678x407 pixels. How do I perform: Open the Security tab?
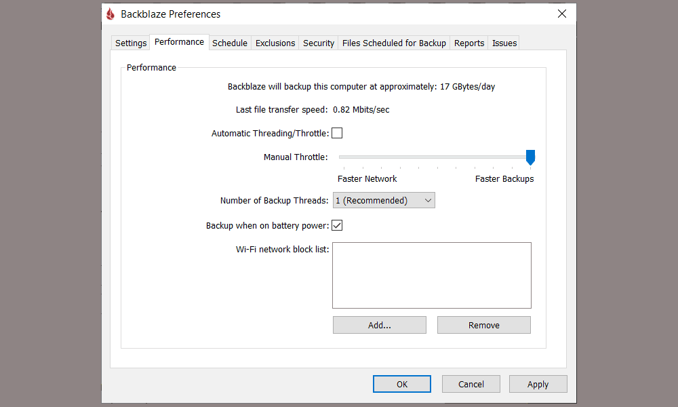click(318, 43)
